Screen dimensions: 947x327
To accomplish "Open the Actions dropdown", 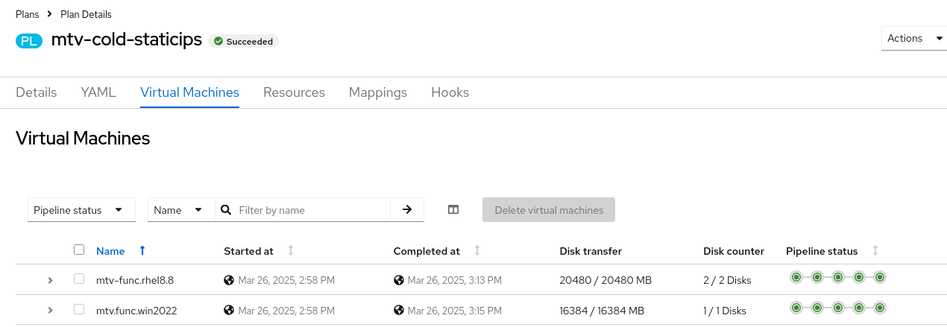I will [x=913, y=39].
